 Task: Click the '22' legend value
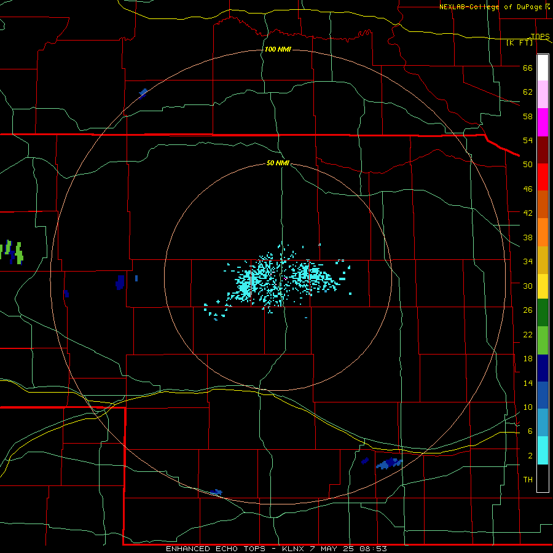528,334
